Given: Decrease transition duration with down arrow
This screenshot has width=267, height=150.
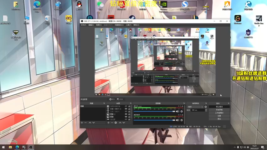Looking at the screenshot, I should pyautogui.click(x=206, y=111).
